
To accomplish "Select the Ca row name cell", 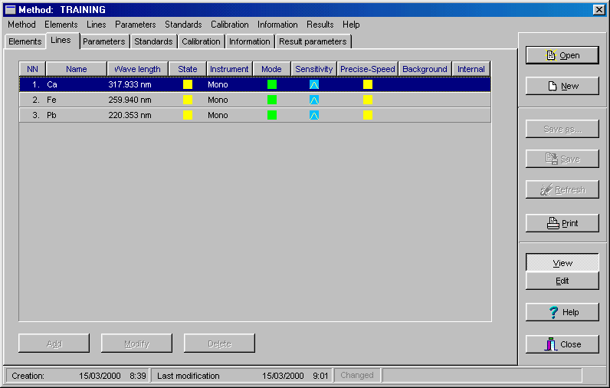I will pos(77,84).
